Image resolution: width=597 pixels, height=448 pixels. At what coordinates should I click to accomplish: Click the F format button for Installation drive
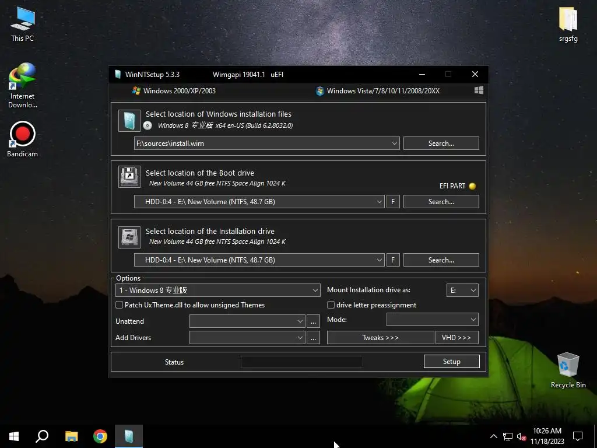[393, 260]
